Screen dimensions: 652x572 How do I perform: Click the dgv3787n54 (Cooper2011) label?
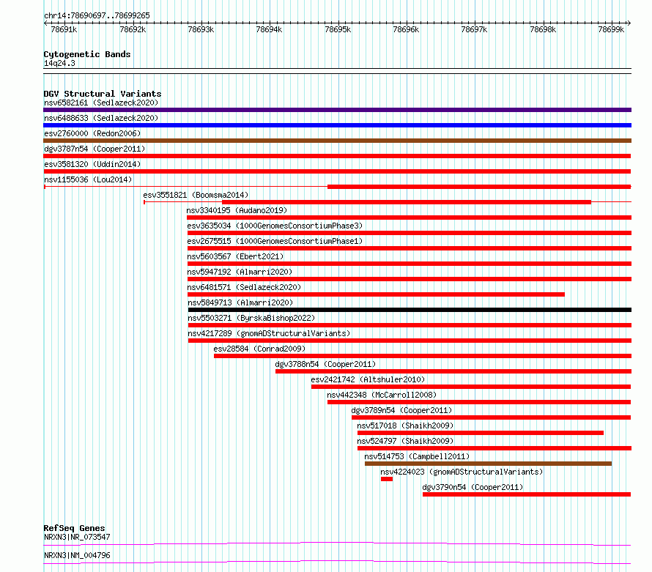(95, 149)
